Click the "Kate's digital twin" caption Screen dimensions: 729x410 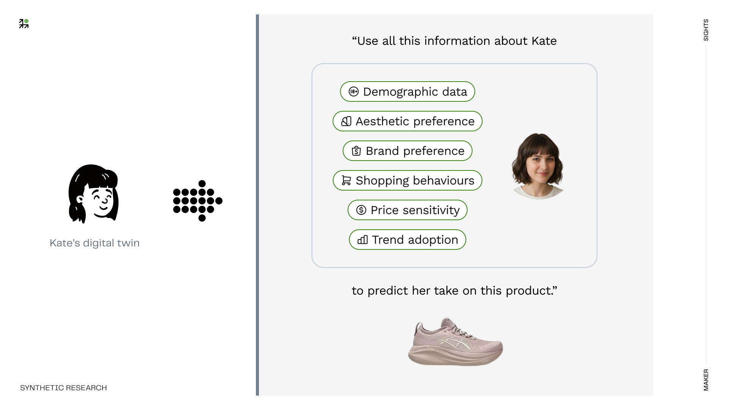click(95, 243)
